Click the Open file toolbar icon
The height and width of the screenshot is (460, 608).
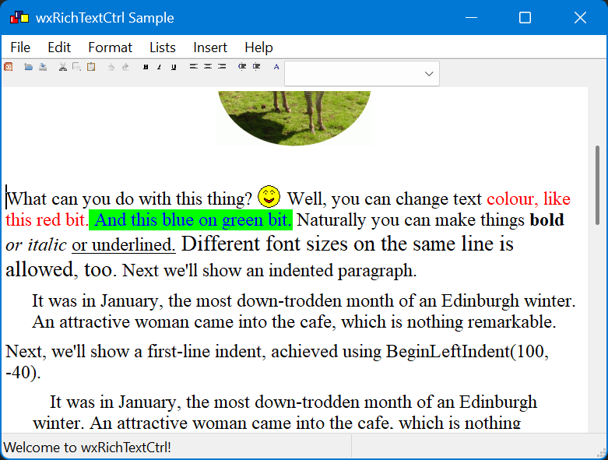coord(28,67)
